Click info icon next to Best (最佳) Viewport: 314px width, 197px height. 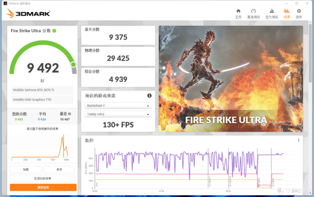pos(69,114)
